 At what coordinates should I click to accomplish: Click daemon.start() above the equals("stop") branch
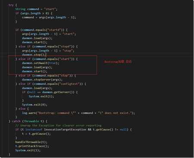(34, 71)
